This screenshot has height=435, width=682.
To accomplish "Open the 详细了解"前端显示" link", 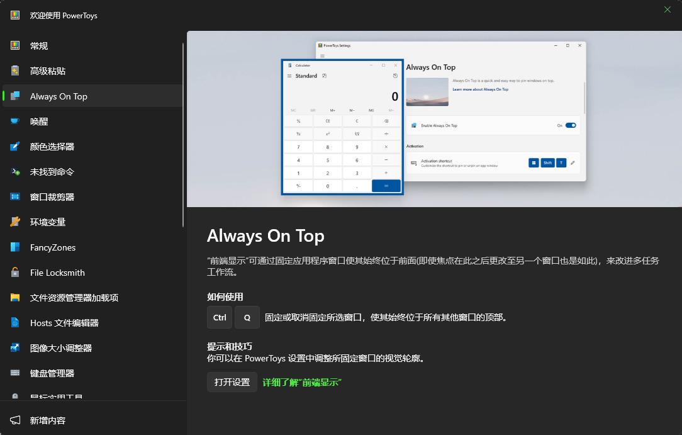I will (x=302, y=382).
